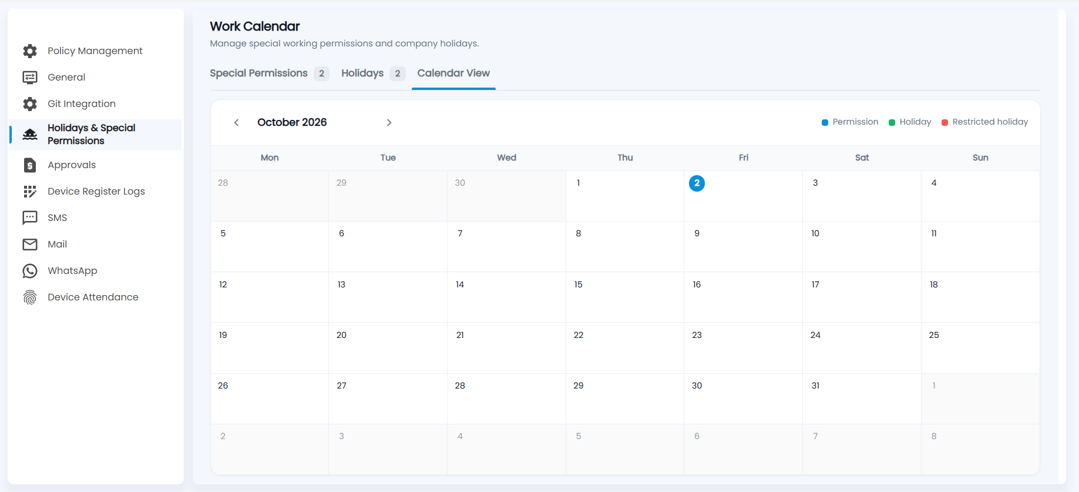Click the Device Attendance fingerprint icon

30,297
